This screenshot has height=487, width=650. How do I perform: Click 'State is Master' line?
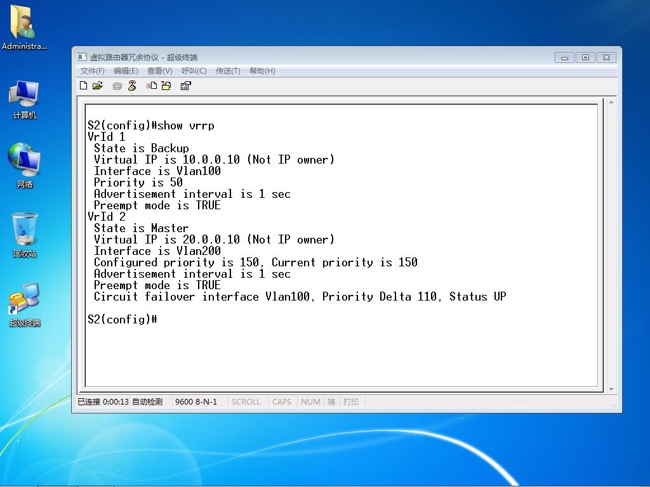point(142,228)
